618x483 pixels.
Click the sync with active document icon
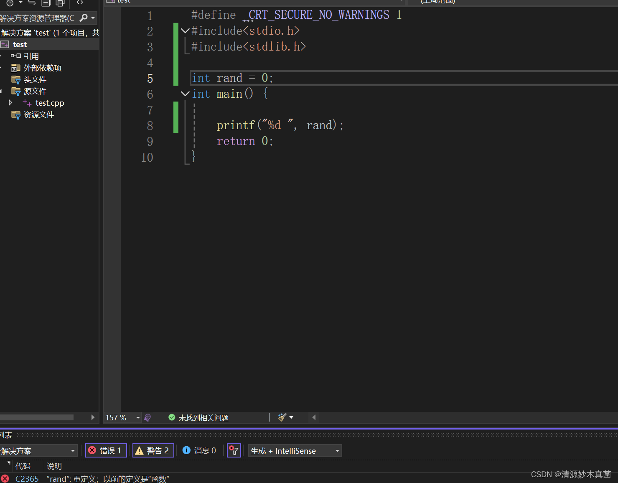(32, 3)
